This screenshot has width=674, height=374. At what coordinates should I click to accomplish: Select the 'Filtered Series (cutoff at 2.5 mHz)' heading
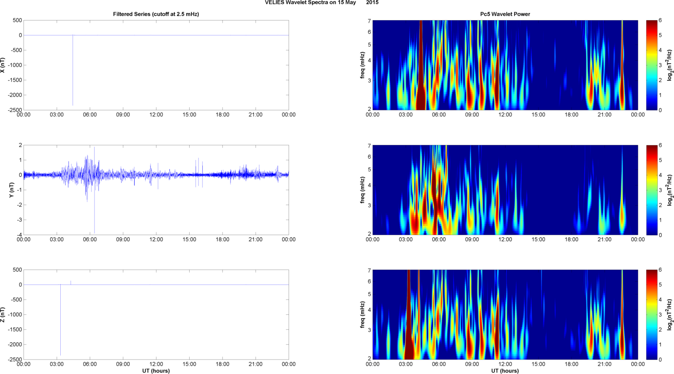[x=156, y=14]
